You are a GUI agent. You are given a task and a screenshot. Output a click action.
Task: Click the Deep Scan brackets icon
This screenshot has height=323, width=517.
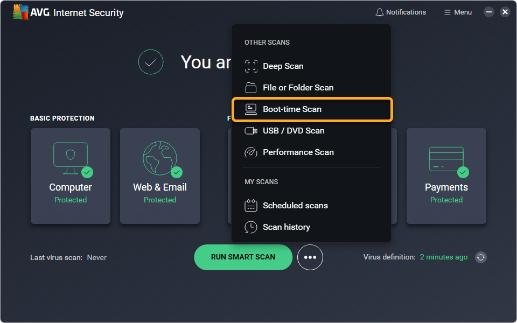[251, 66]
